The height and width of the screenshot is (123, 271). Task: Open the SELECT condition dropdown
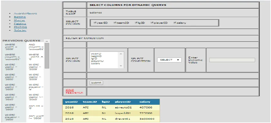click(x=169, y=60)
